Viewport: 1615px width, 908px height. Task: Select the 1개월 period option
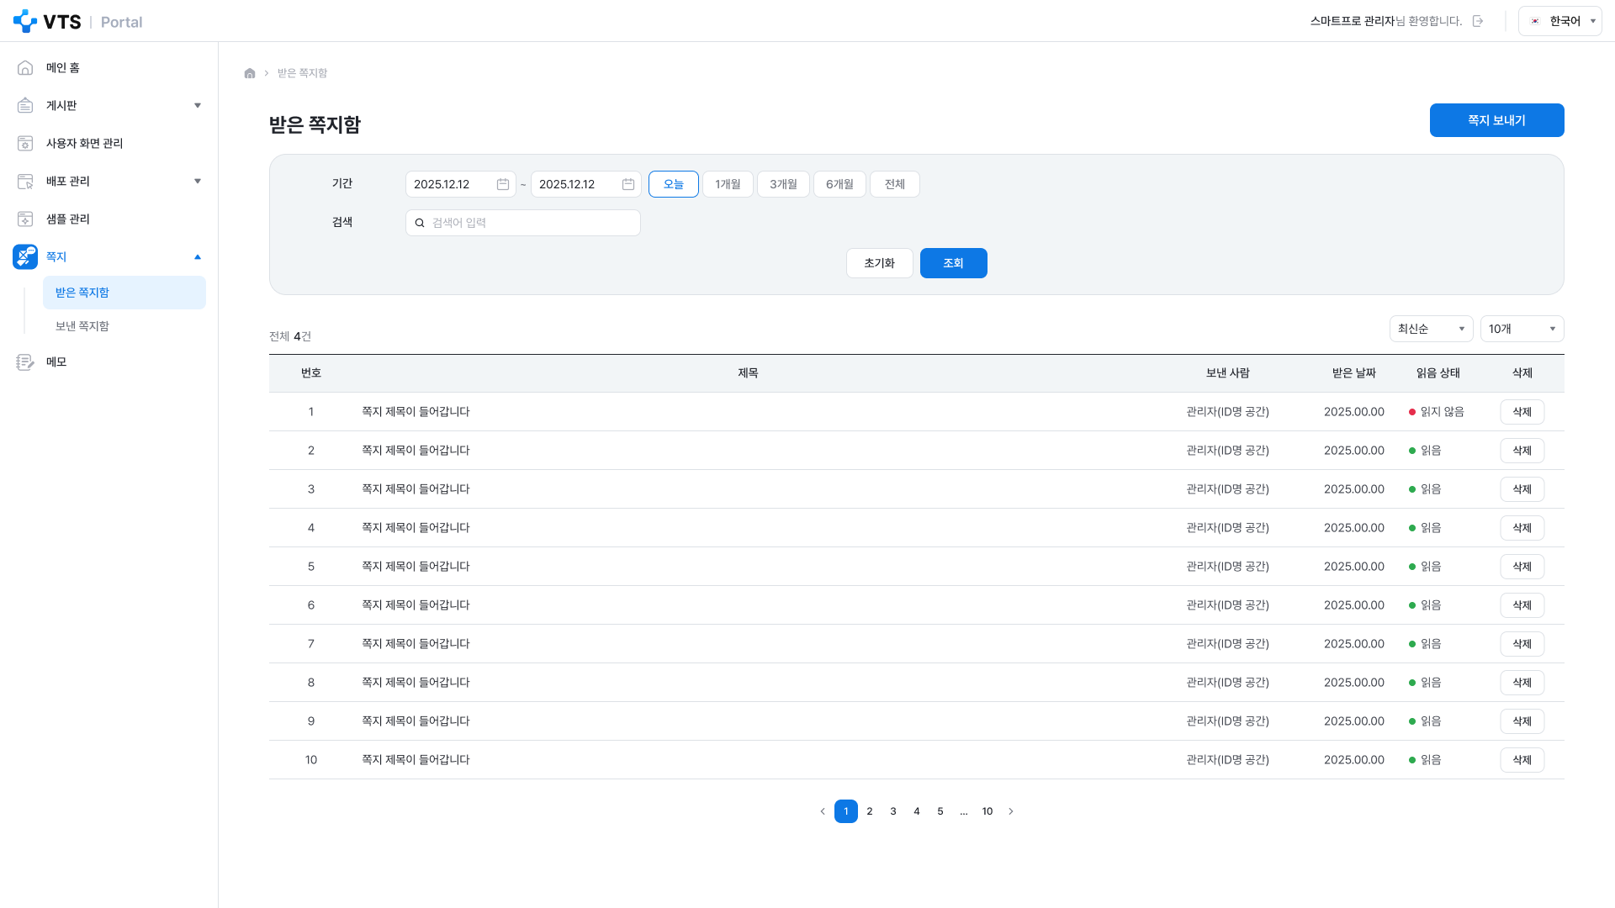pyautogui.click(x=728, y=184)
